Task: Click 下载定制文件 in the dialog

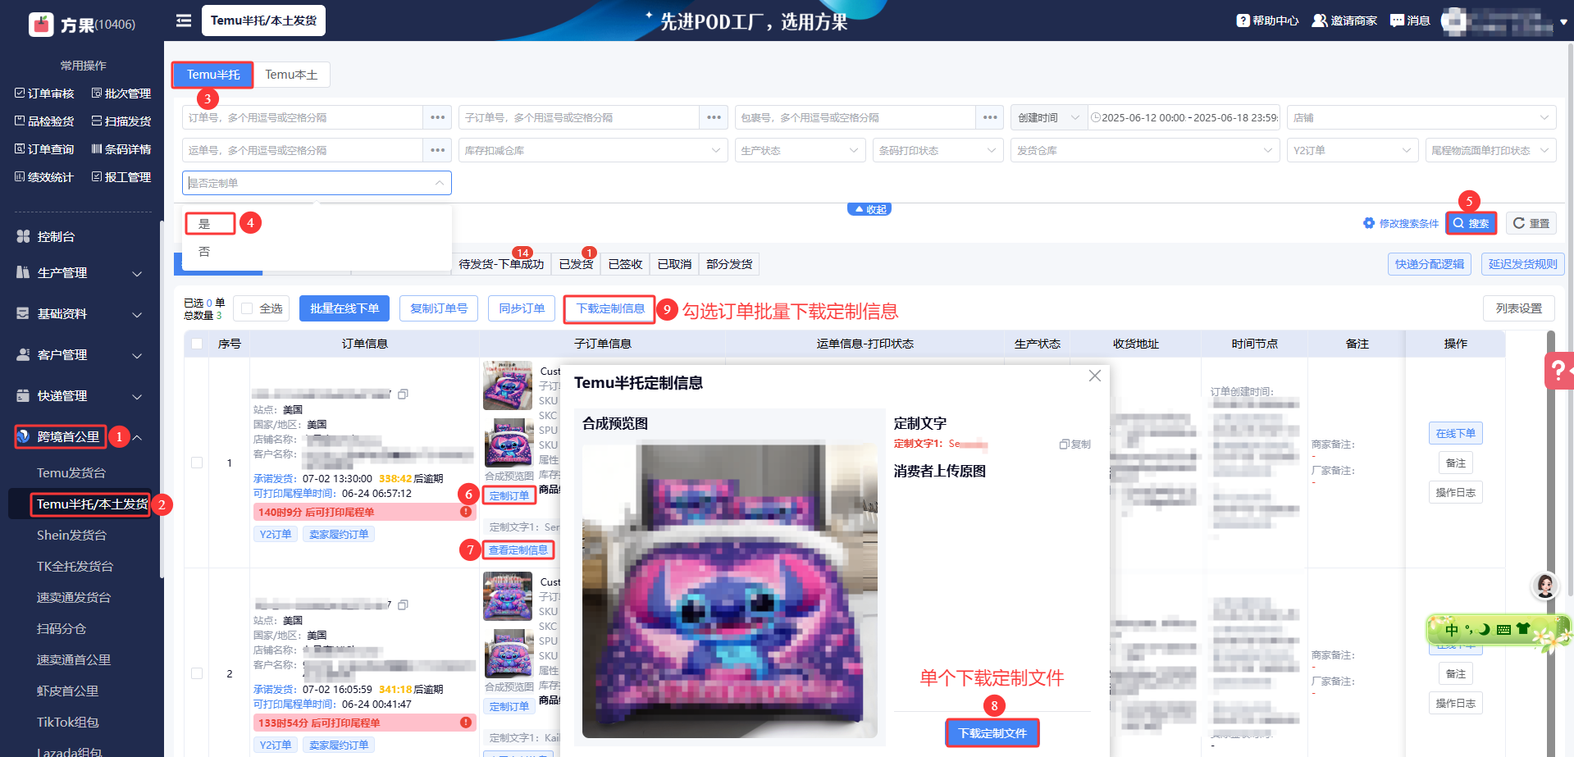Action: [x=992, y=733]
